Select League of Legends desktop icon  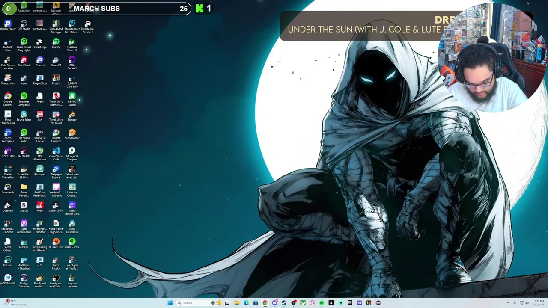(72, 281)
